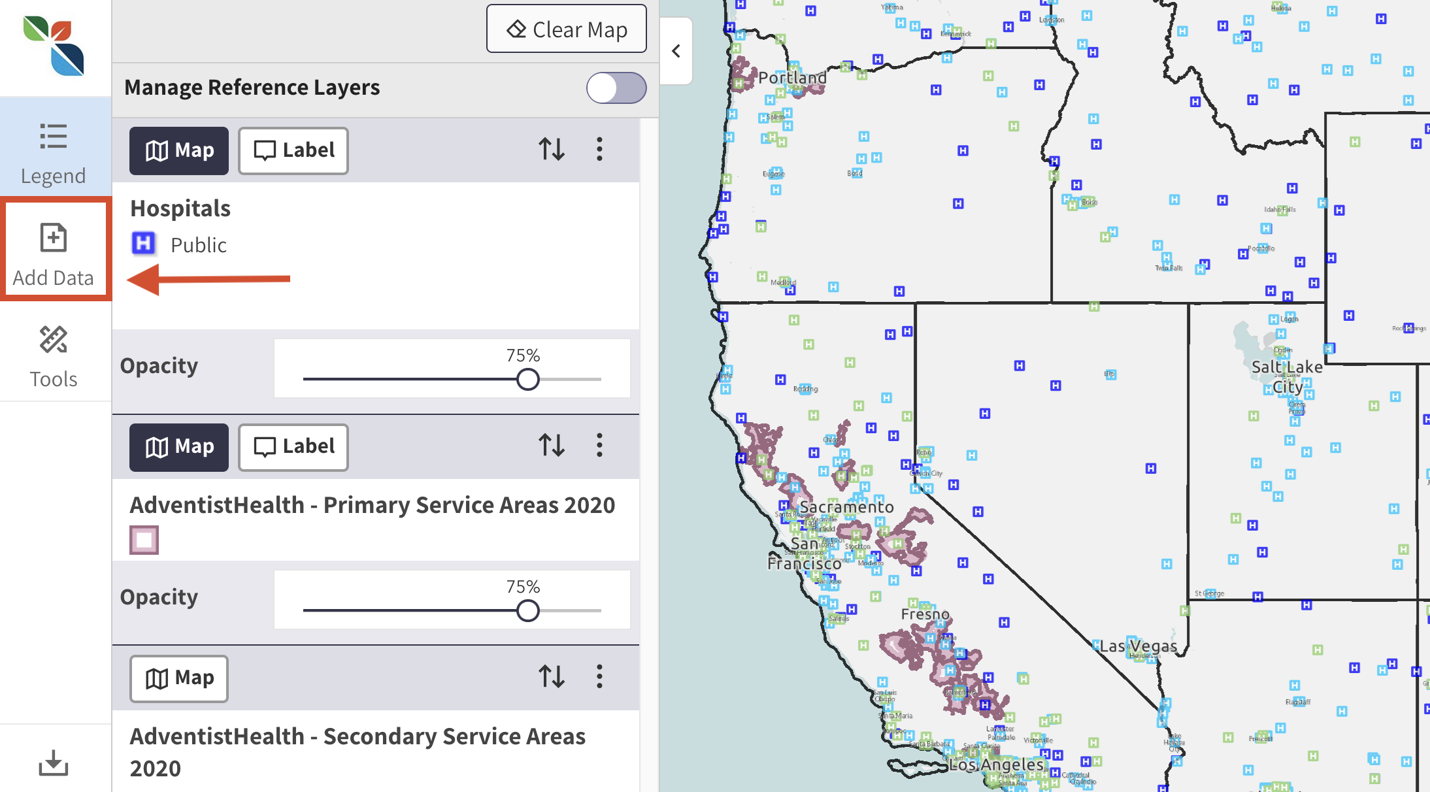Open the Add Data panel

54,252
